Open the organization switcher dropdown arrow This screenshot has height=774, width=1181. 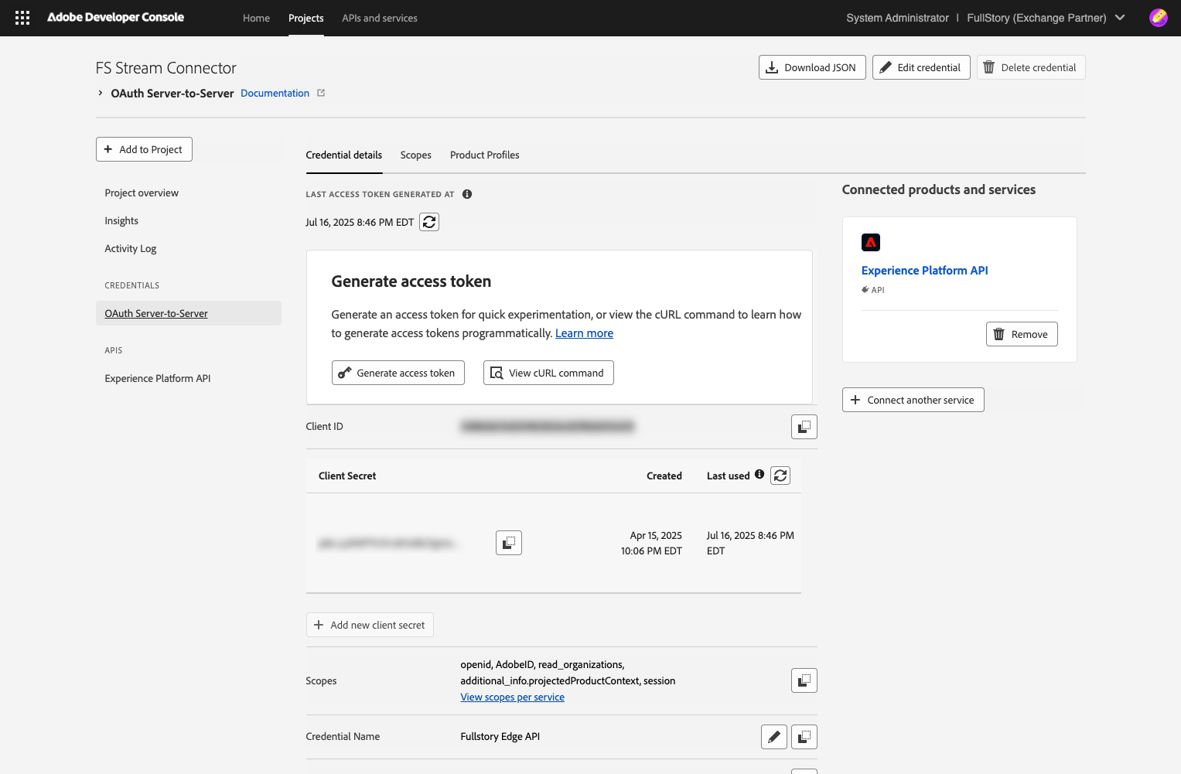click(x=1120, y=18)
